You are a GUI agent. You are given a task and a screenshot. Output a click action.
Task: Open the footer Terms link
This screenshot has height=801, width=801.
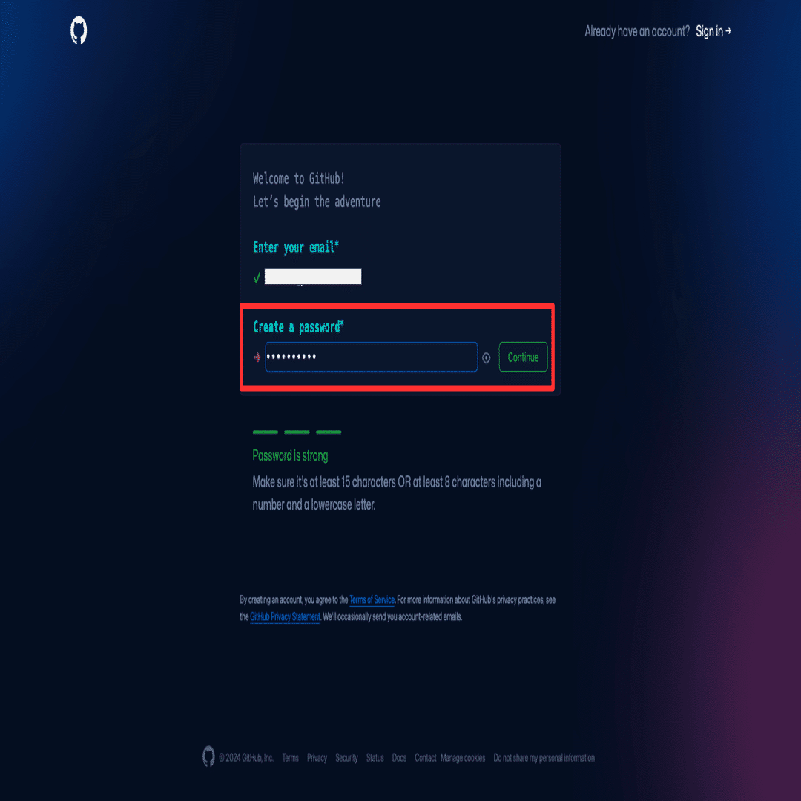(x=290, y=757)
